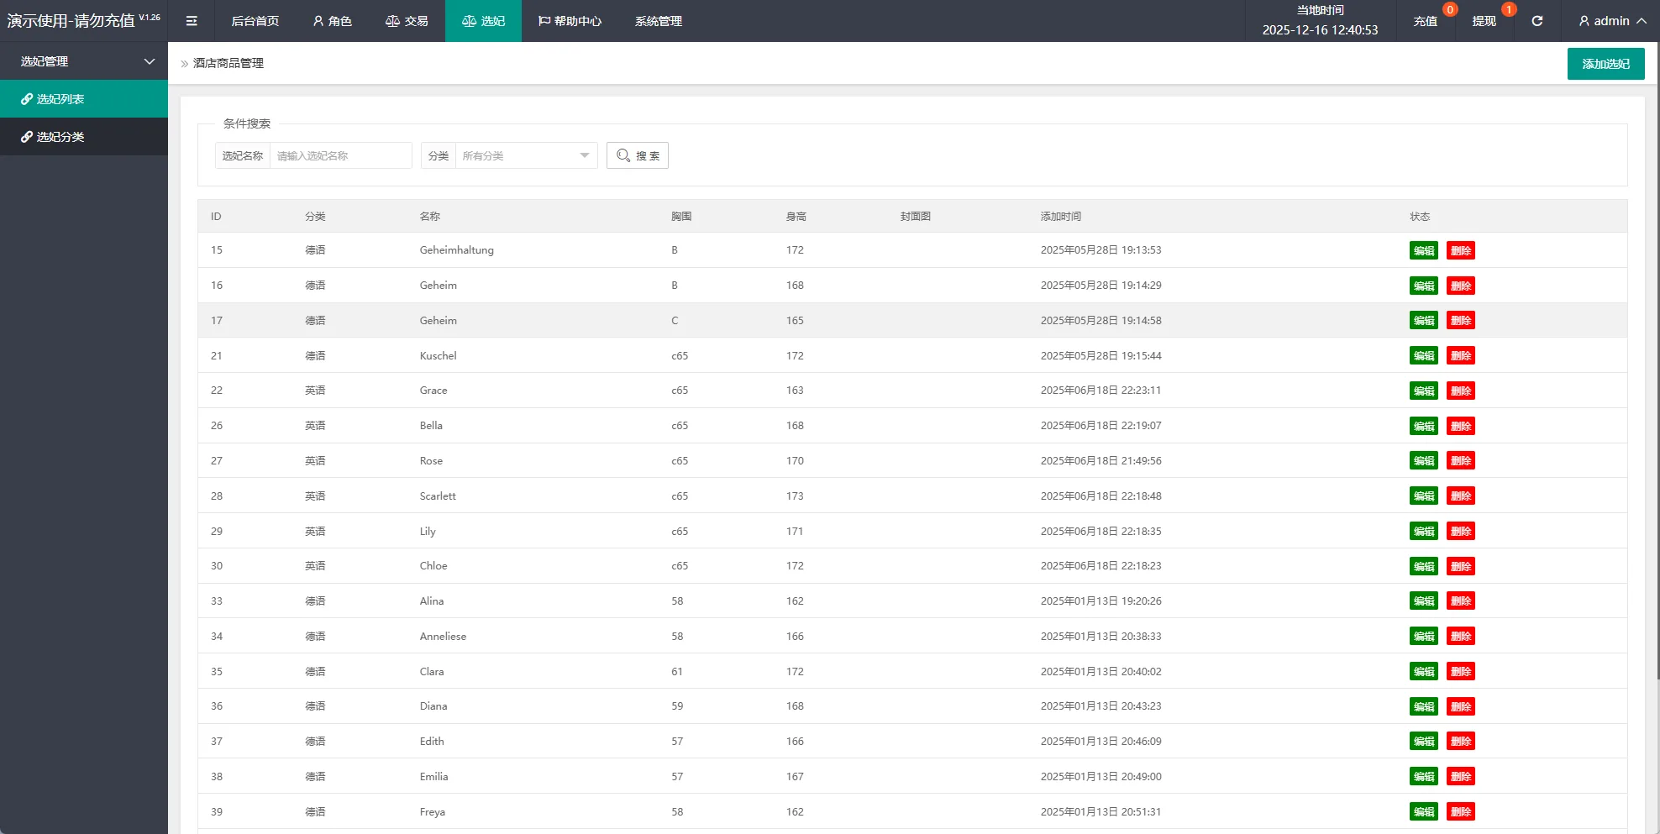Click the magnifier 搜索 button

pyautogui.click(x=638, y=155)
